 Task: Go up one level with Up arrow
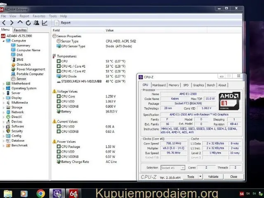[20, 23]
